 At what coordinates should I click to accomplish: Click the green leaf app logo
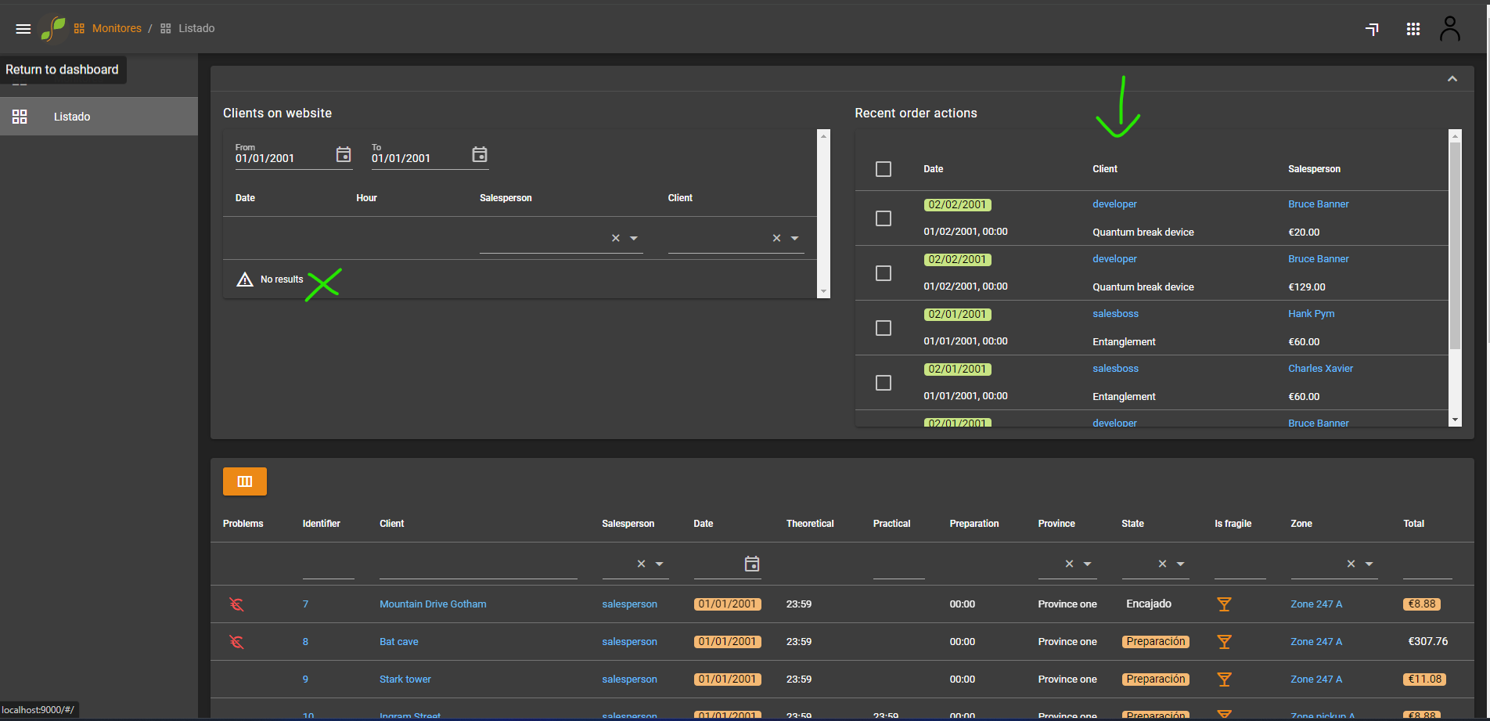(x=53, y=29)
